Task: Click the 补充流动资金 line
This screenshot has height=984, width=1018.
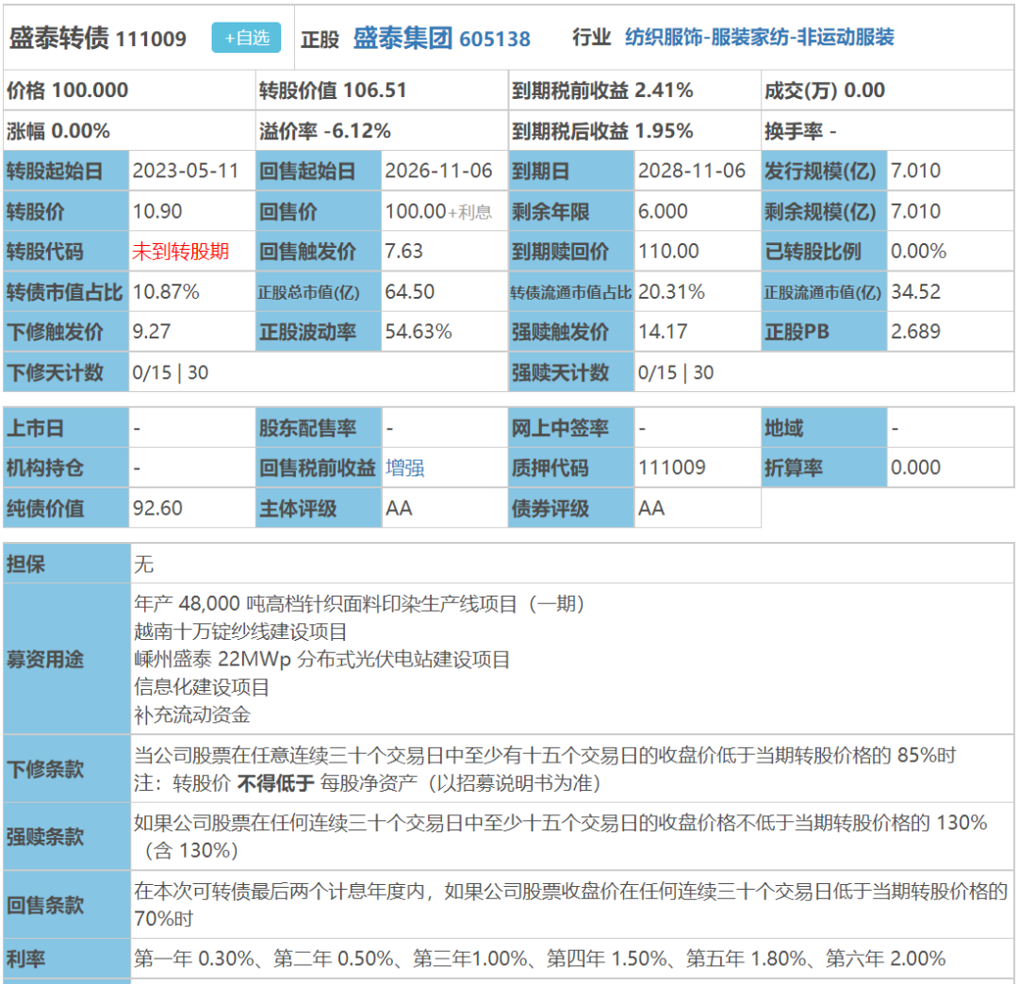Action: [191, 715]
